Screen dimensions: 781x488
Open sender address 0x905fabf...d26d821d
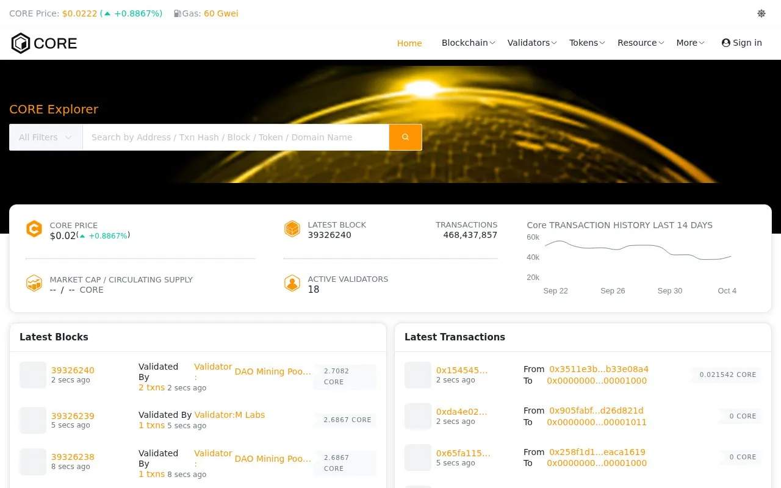pos(596,411)
